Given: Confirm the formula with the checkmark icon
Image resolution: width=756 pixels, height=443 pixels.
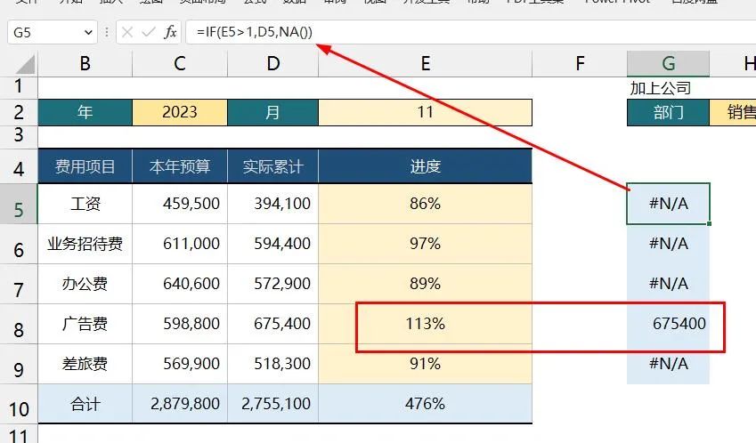Looking at the screenshot, I should coord(149,32).
